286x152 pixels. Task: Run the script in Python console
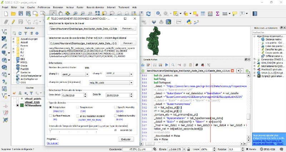(x=166, y=65)
